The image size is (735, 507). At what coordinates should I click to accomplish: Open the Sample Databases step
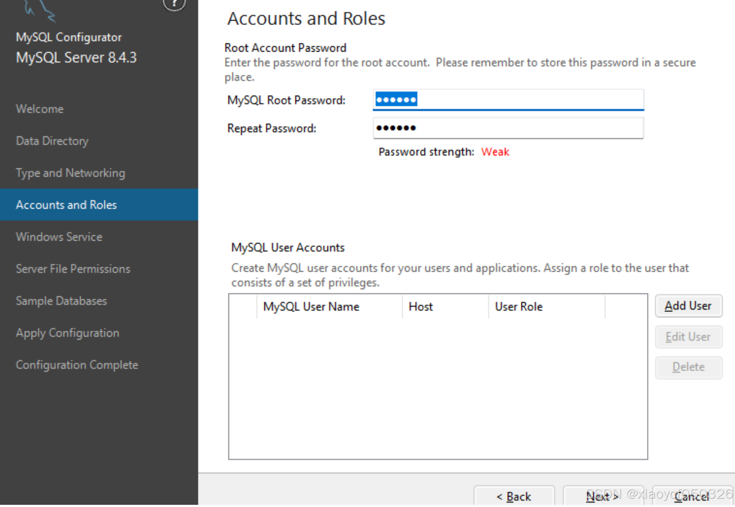61,301
